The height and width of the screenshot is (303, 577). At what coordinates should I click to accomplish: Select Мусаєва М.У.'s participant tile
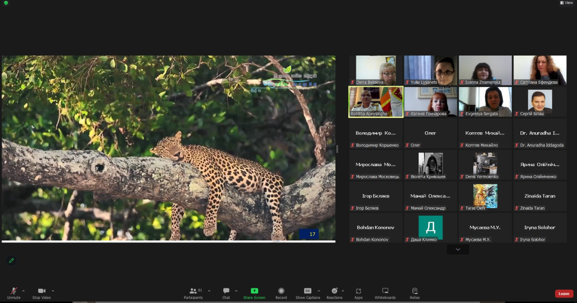coord(485,228)
